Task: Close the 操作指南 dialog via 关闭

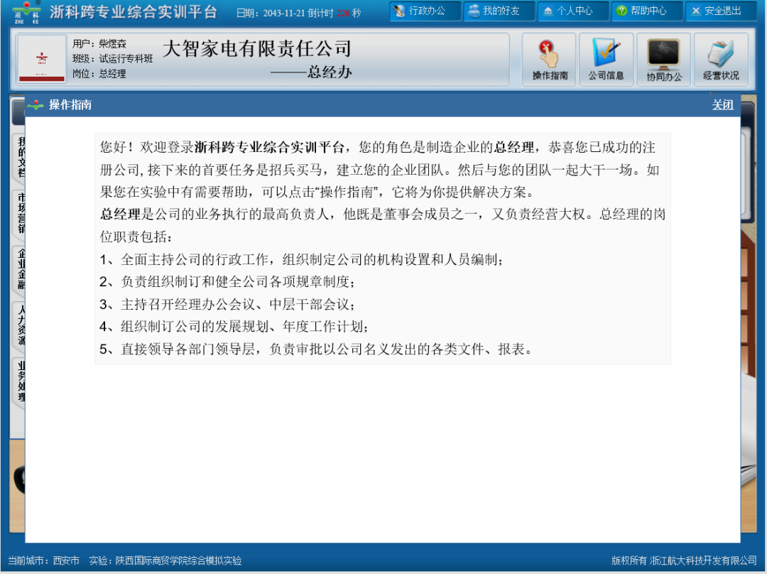Action: point(722,104)
